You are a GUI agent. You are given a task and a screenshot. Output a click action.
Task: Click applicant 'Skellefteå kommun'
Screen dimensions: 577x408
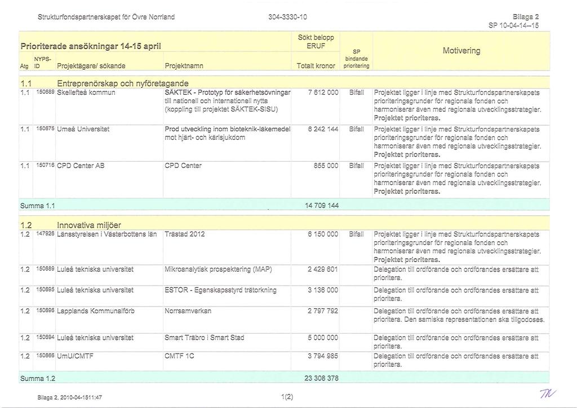point(86,93)
